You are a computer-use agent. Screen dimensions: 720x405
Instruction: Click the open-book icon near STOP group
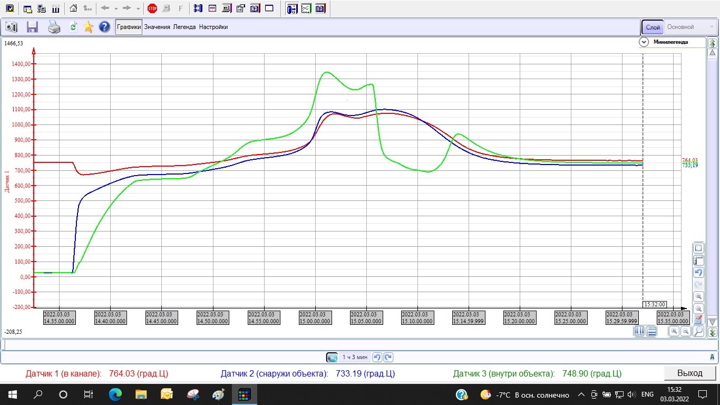255,8
